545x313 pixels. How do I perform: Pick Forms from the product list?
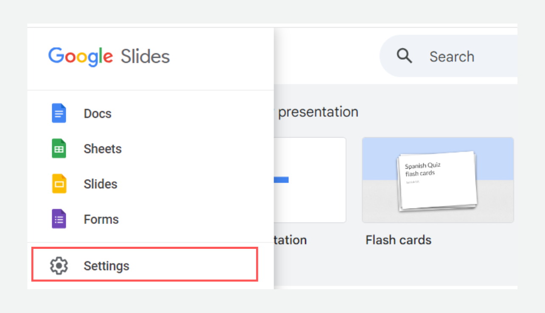pyautogui.click(x=101, y=219)
